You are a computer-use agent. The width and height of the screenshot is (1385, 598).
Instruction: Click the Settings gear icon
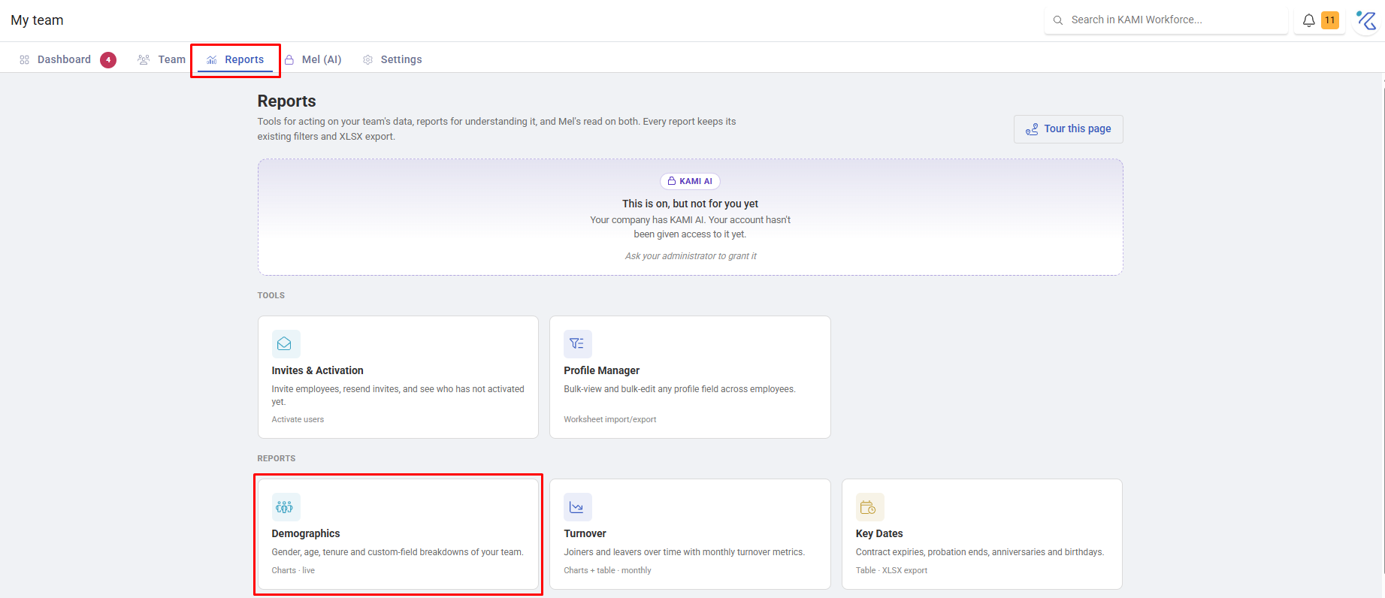coord(368,60)
